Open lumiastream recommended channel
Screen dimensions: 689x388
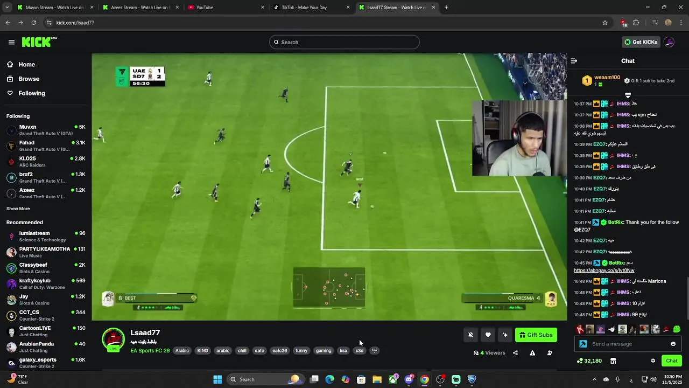(46, 236)
